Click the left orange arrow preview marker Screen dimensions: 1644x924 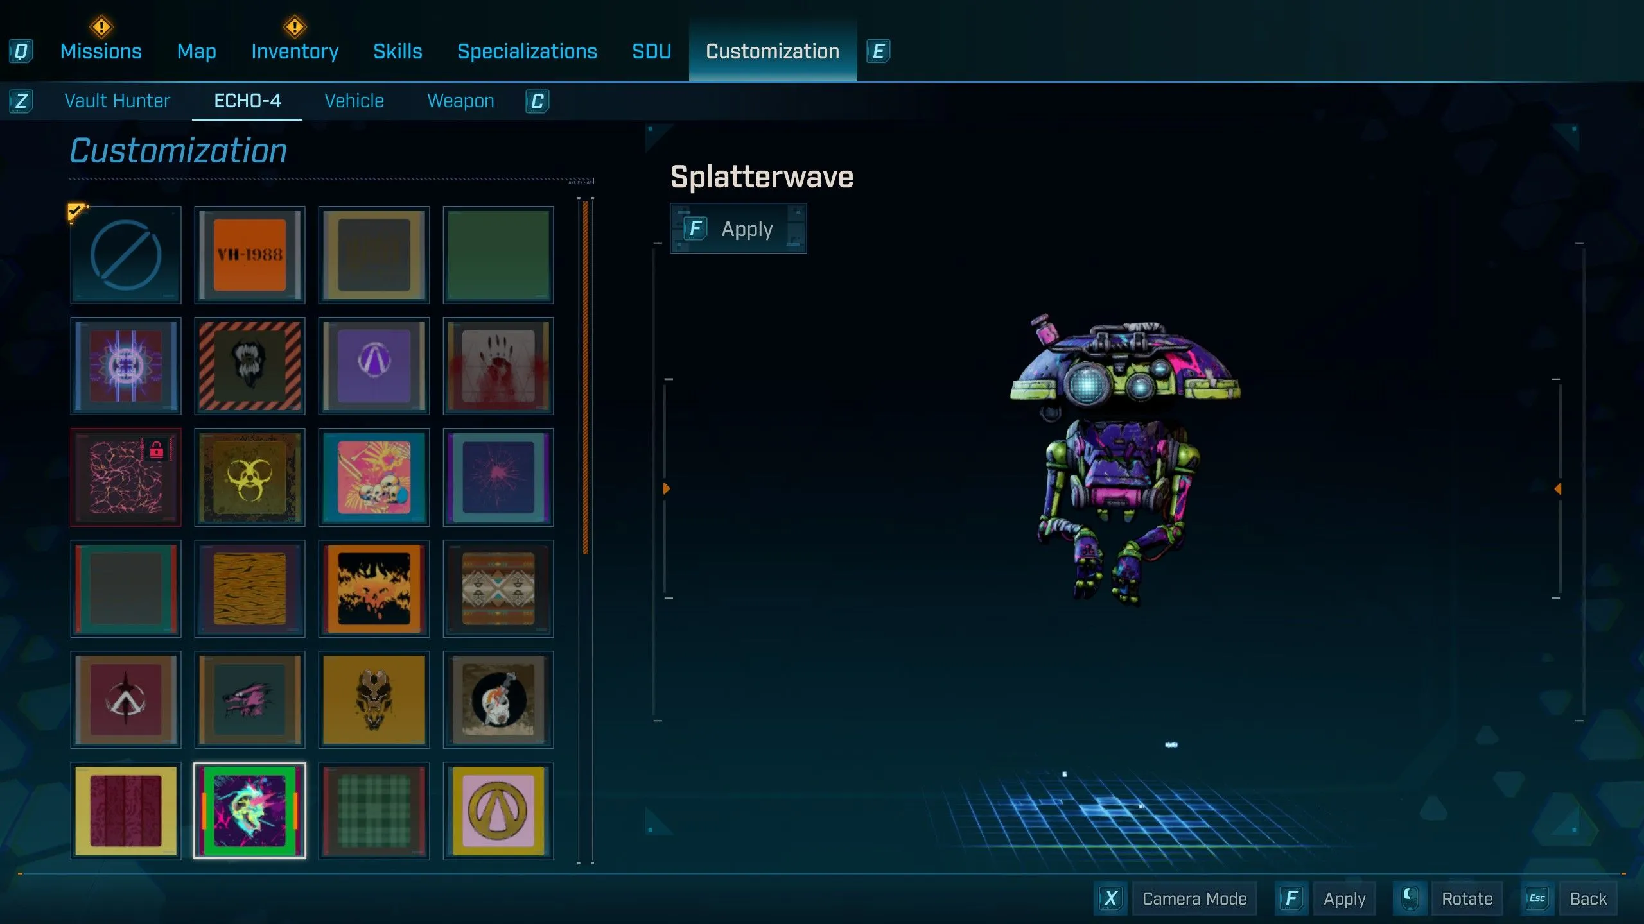(x=667, y=489)
